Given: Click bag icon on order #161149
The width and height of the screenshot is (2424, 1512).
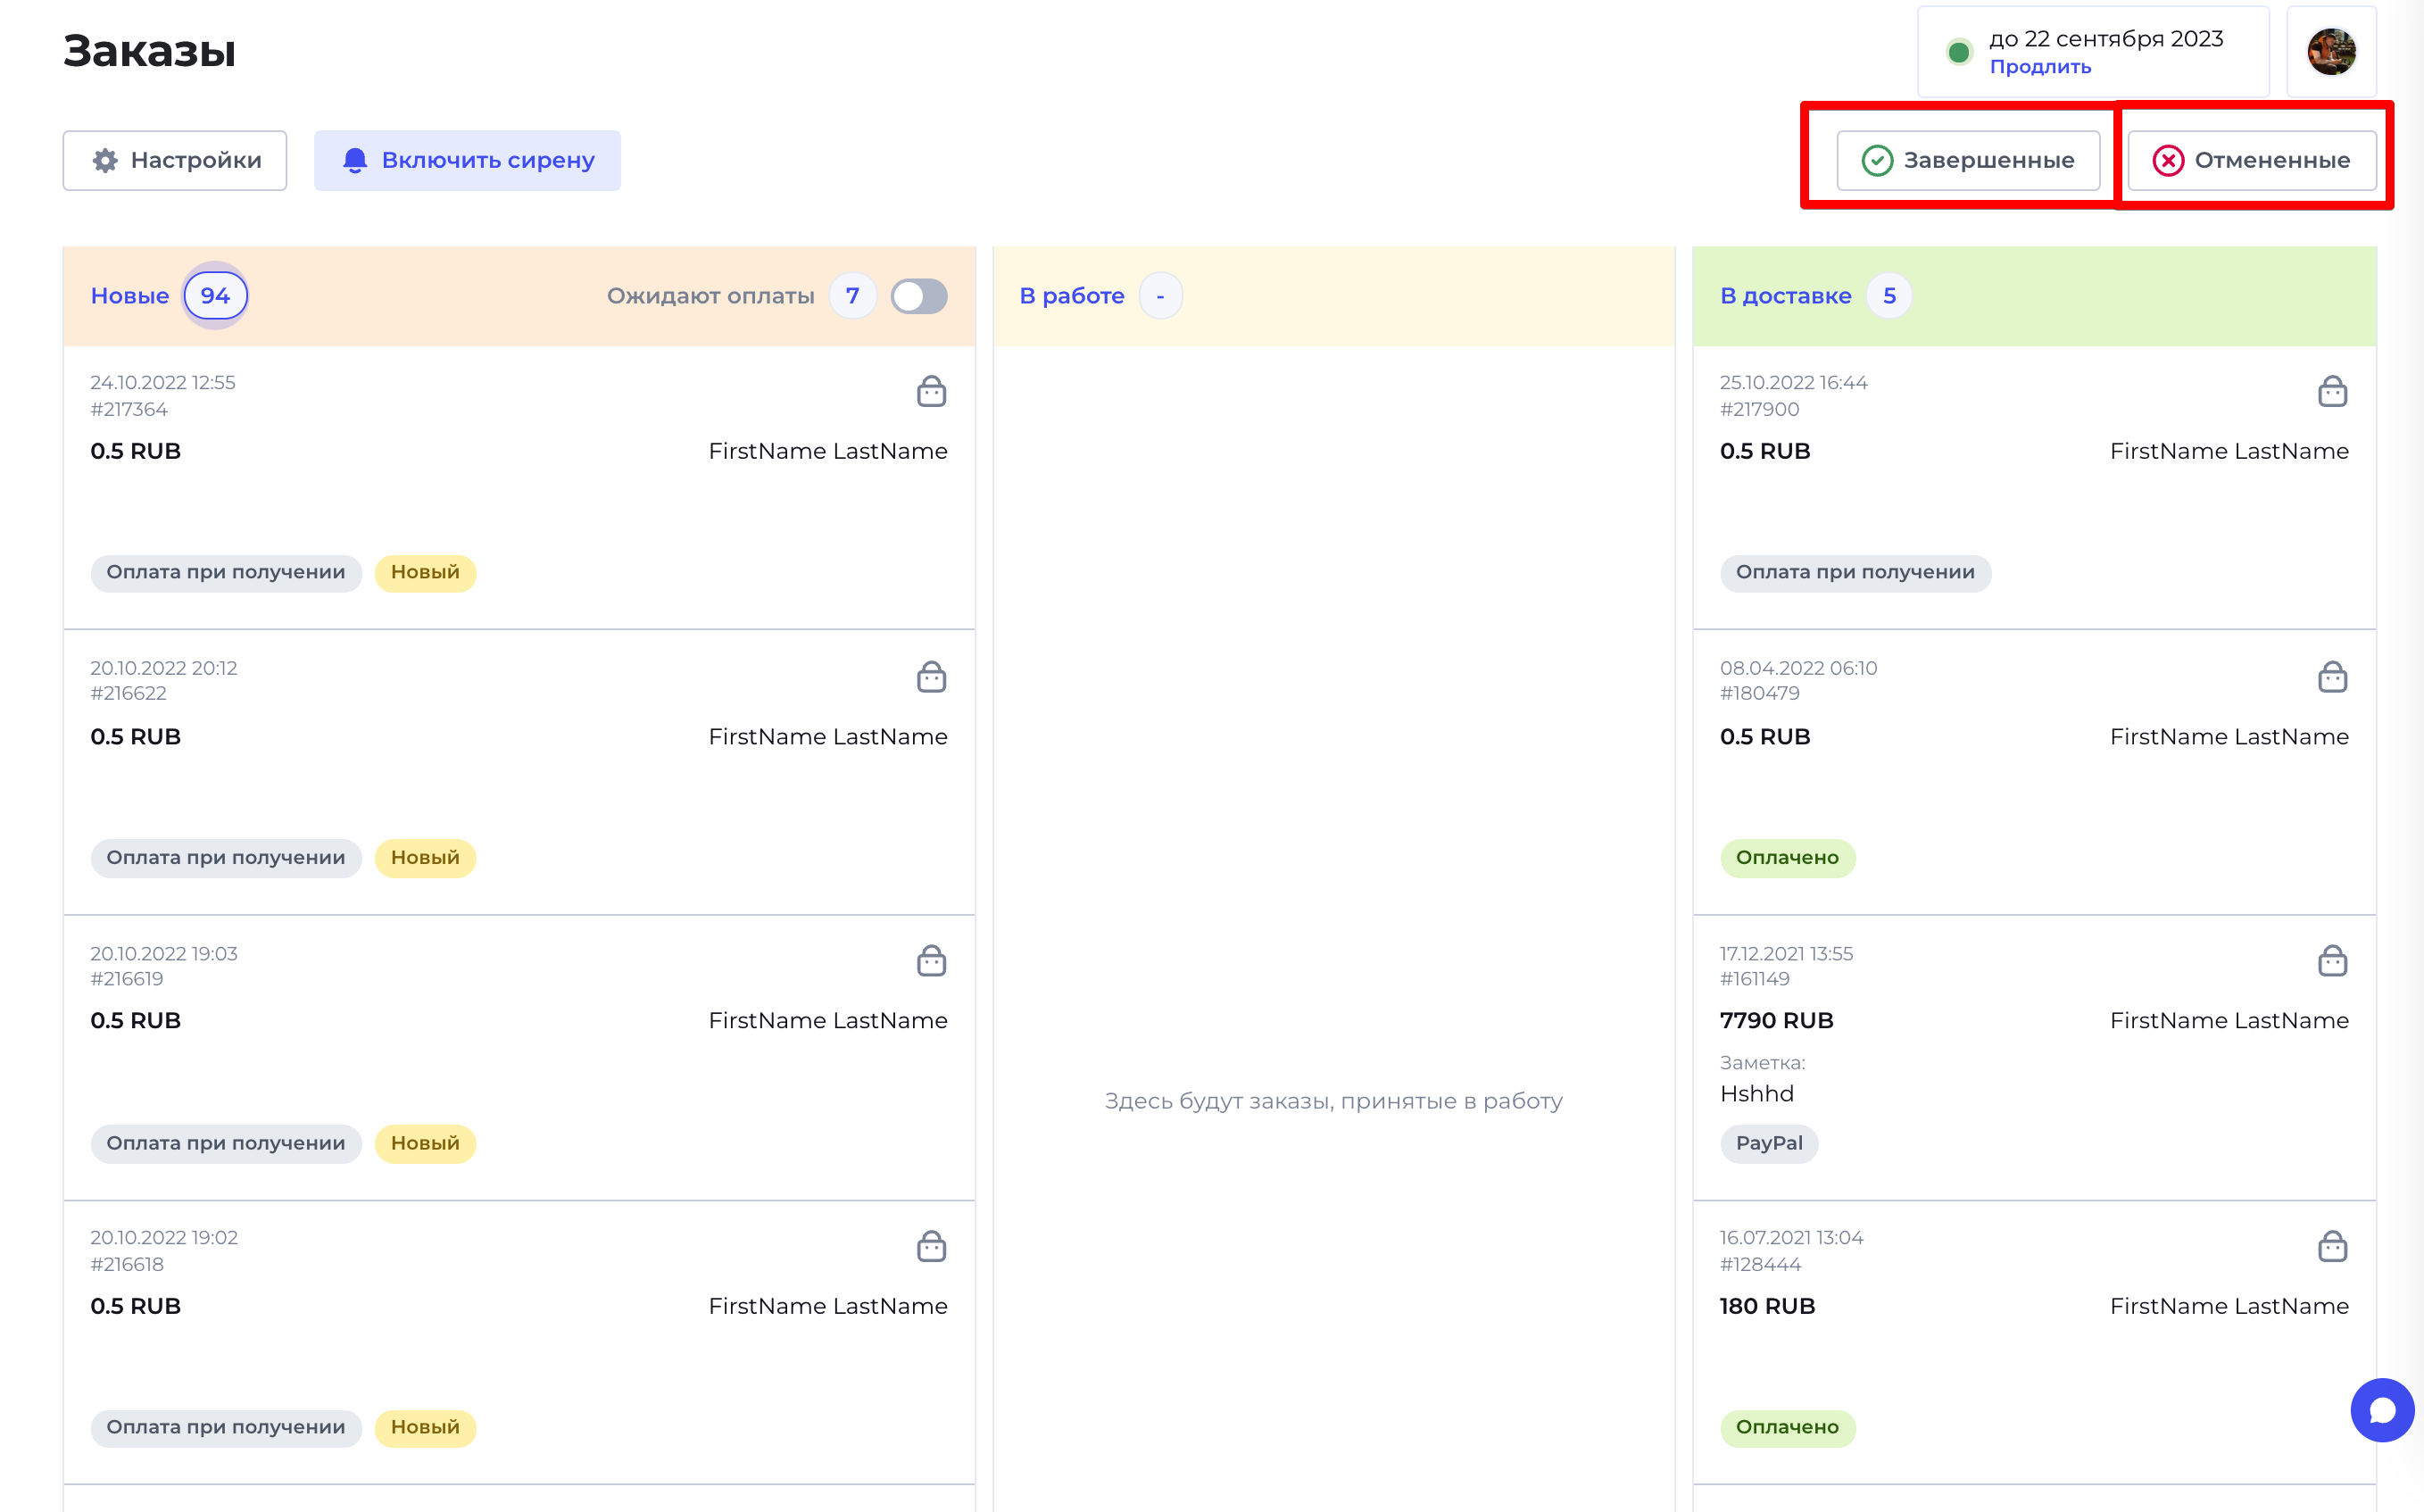Looking at the screenshot, I should [2332, 961].
